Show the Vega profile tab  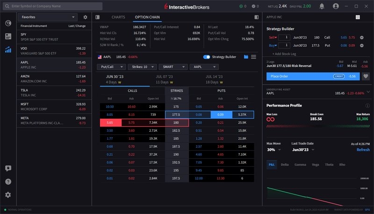click(315, 164)
